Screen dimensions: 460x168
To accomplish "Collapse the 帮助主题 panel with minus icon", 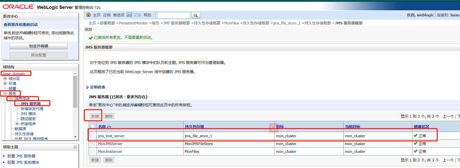I will (x=75, y=147).
